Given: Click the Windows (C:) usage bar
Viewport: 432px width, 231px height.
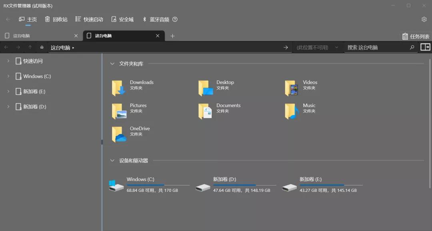Looking at the screenshot, I should (x=158, y=185).
